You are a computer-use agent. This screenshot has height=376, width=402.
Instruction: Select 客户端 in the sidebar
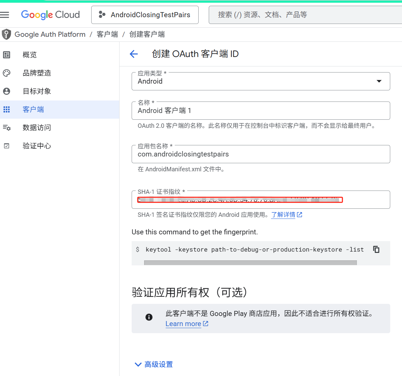(60, 109)
